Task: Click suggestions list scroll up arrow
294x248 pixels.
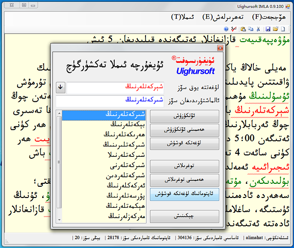Action: click(59, 113)
